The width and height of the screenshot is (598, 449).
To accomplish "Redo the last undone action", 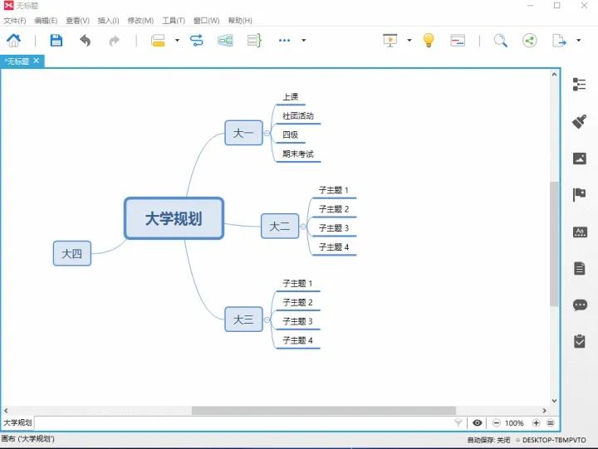I will click(114, 41).
